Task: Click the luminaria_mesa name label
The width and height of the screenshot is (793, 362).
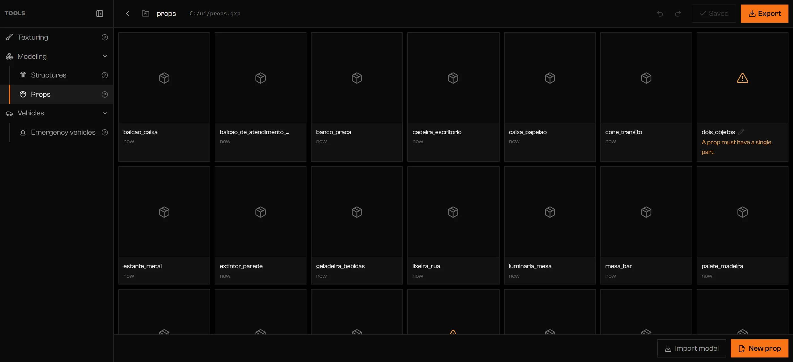Action: click(x=530, y=266)
